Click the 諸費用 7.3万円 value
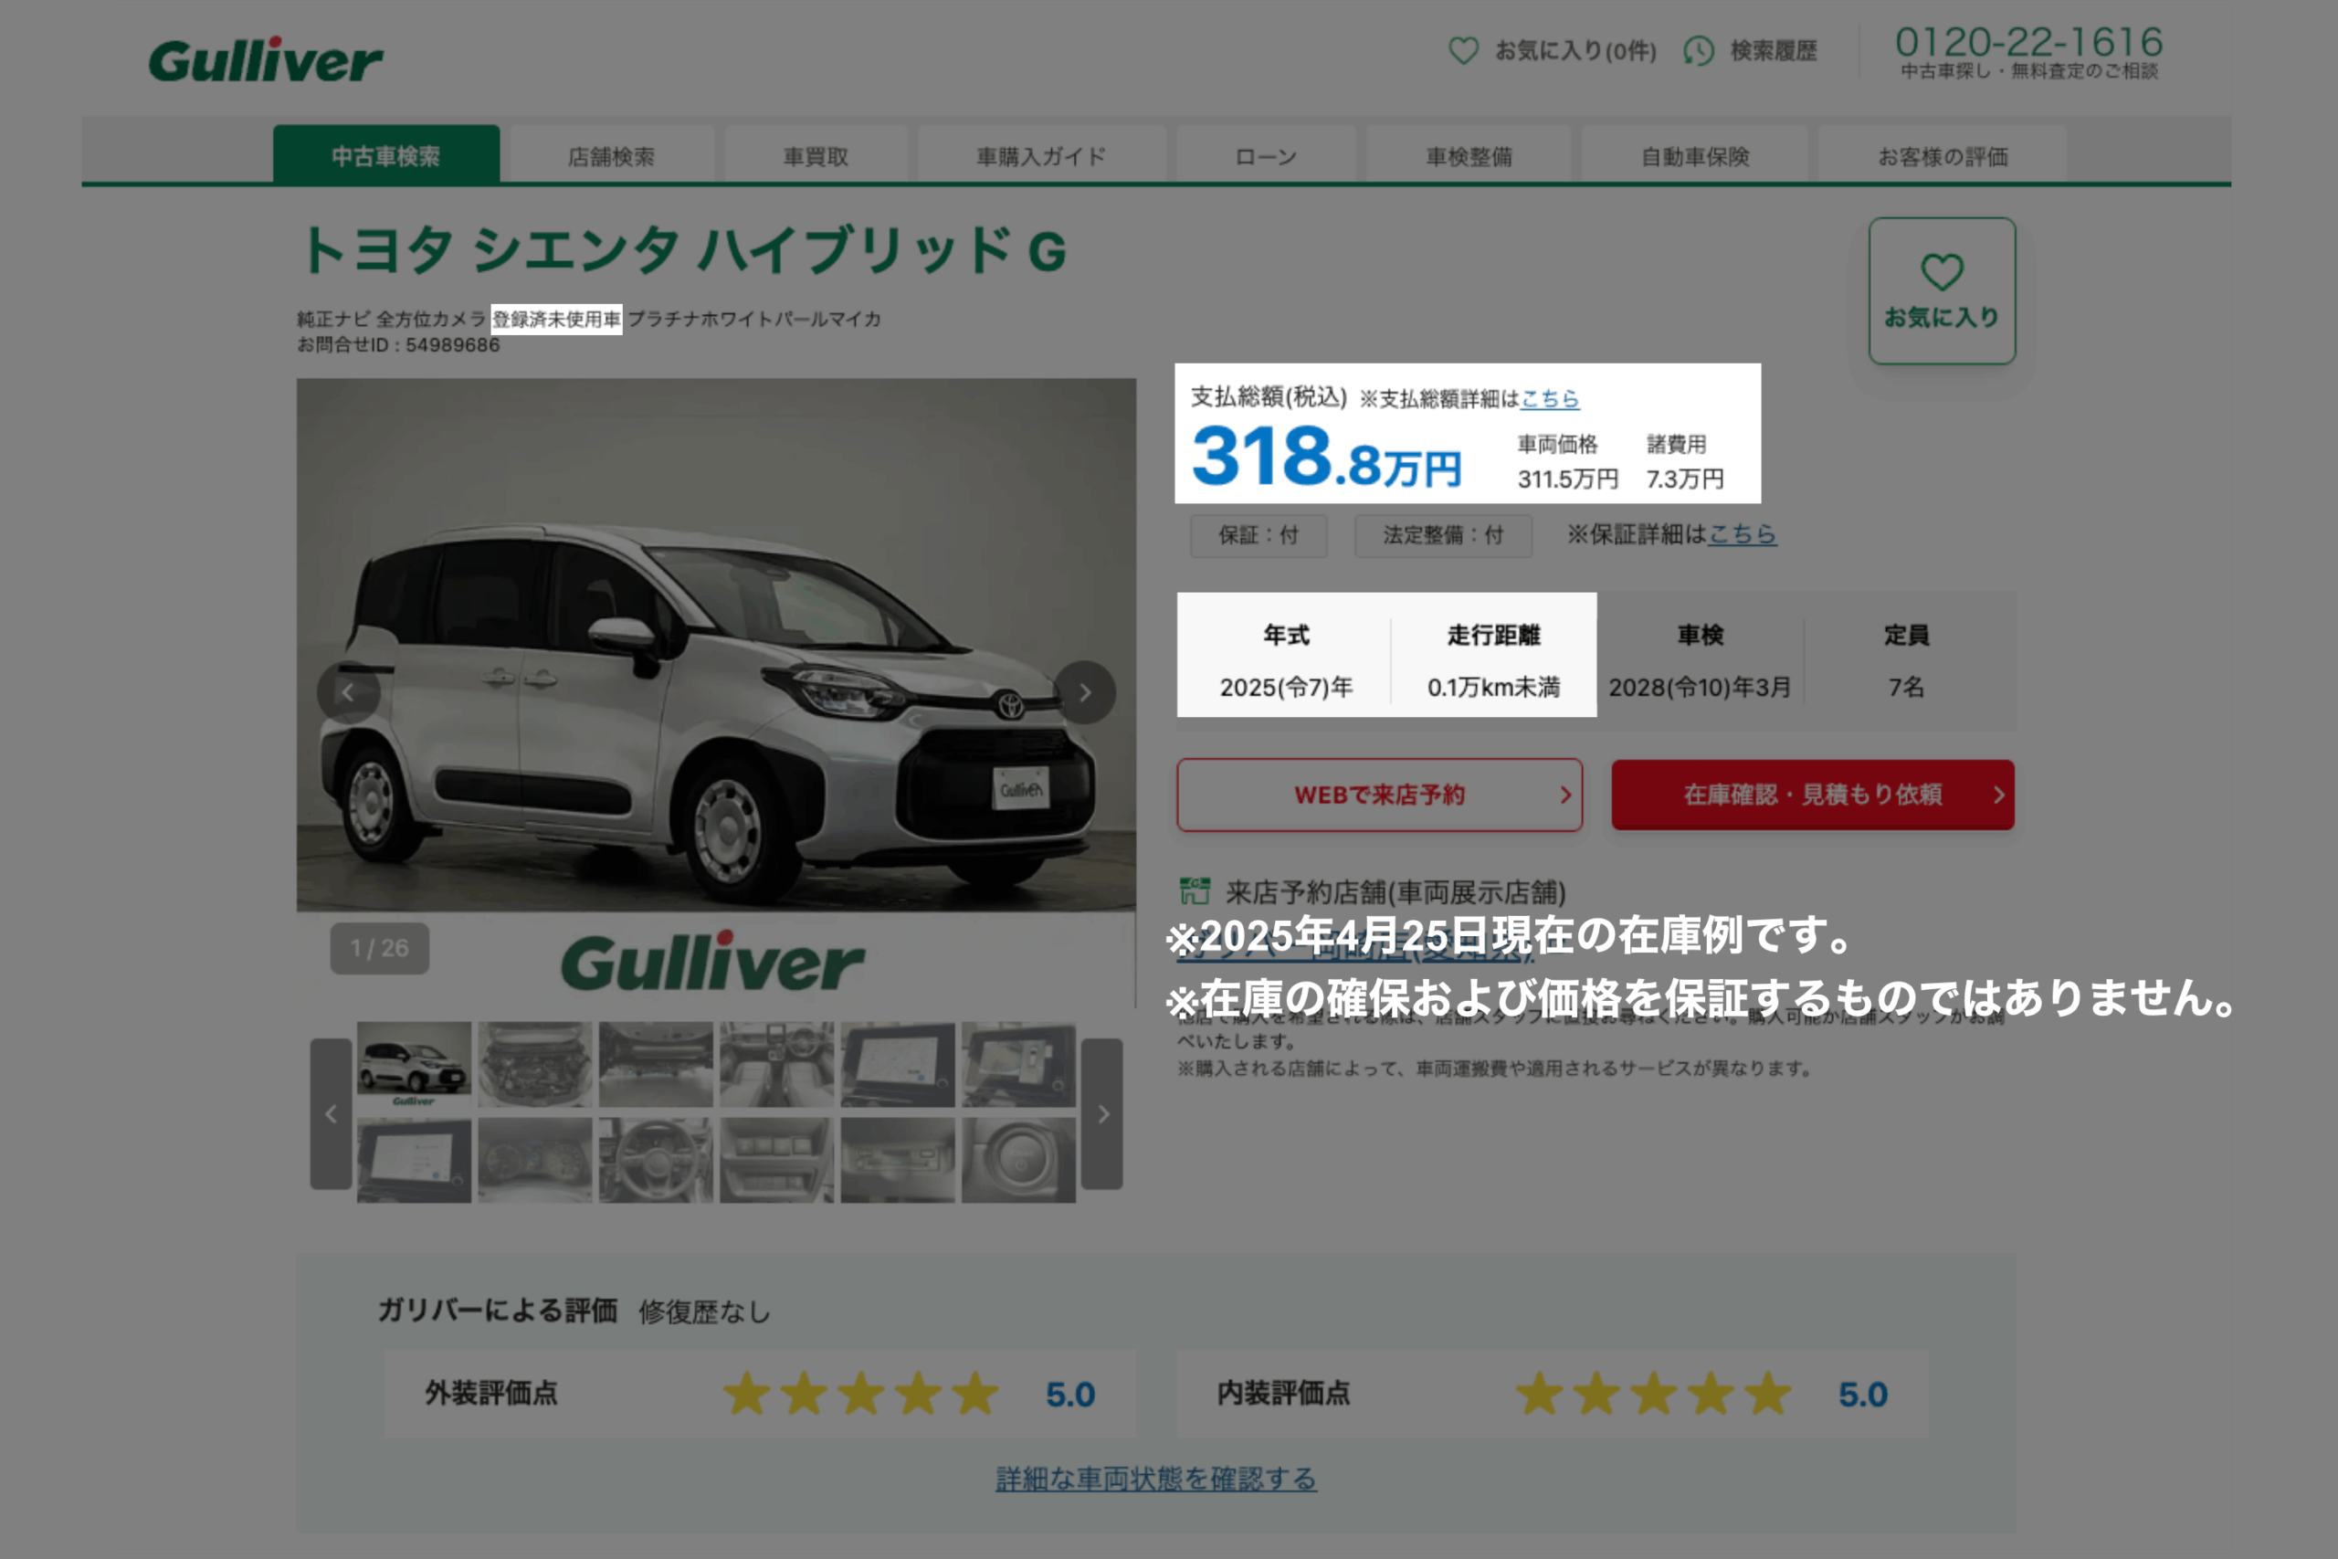 pyautogui.click(x=1685, y=479)
